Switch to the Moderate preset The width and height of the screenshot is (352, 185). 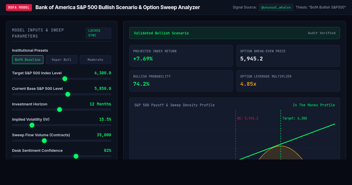click(95, 60)
